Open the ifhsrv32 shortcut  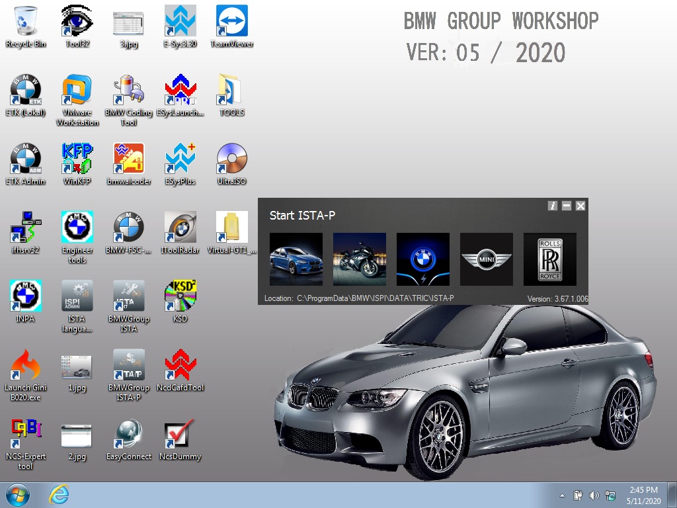[26, 232]
